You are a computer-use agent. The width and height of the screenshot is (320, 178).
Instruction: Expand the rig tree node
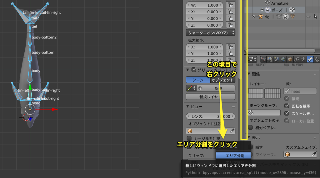[254, 17]
